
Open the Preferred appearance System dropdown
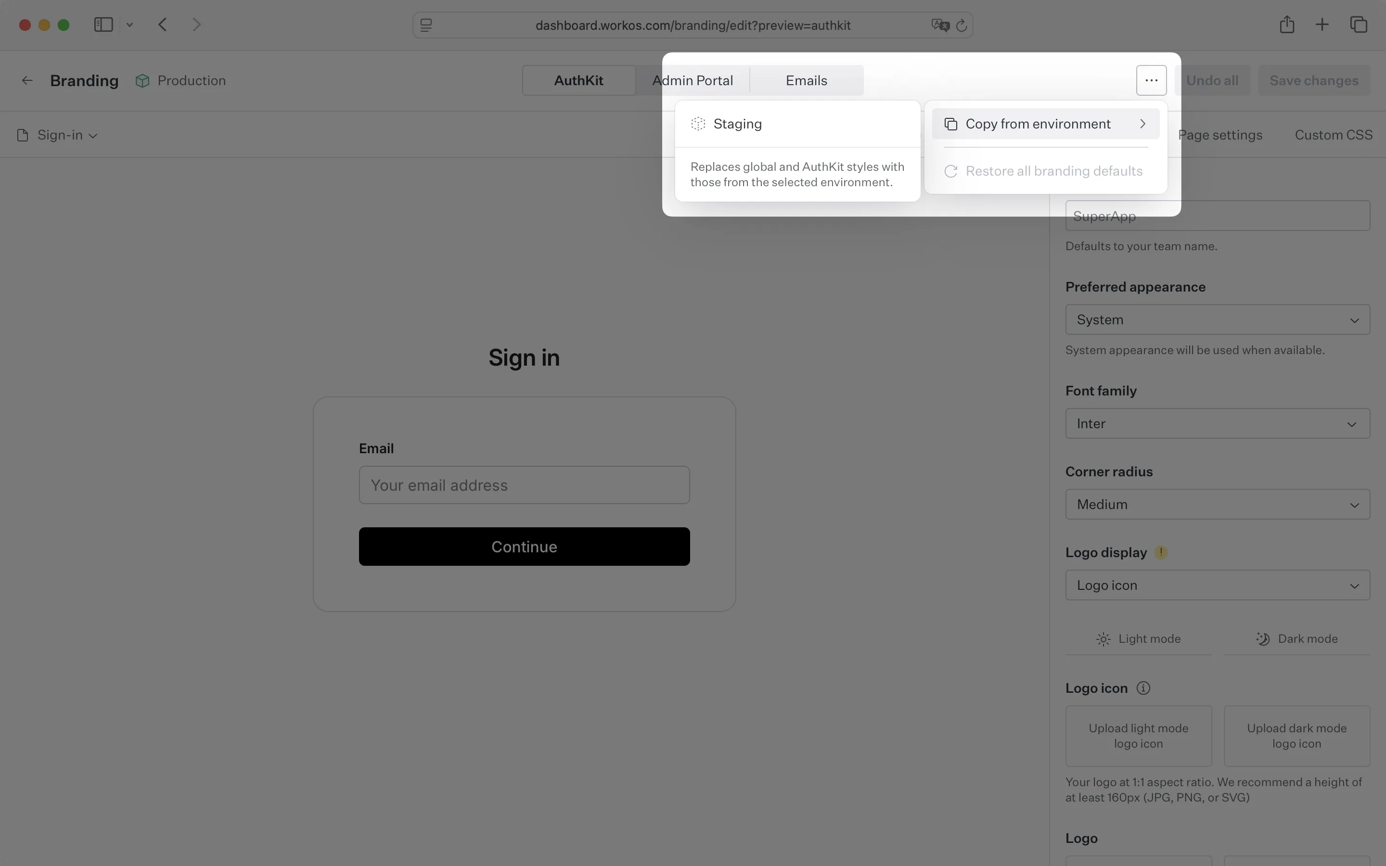pos(1217,319)
